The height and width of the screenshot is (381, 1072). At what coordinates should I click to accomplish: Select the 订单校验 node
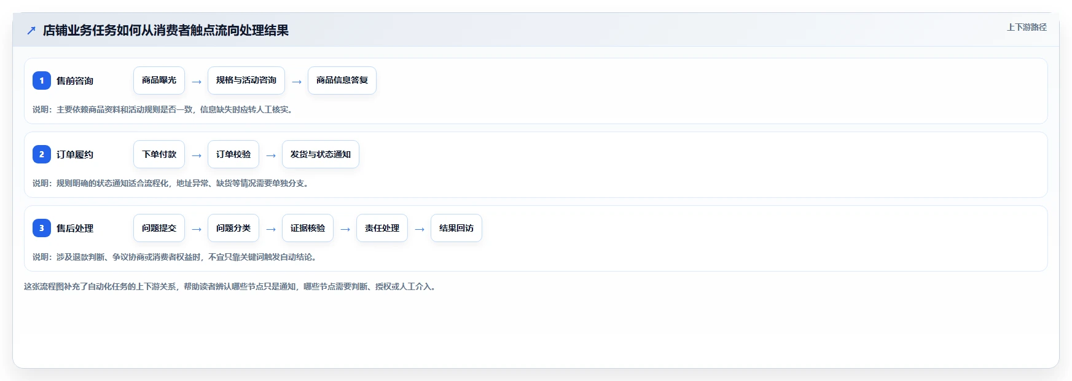(233, 154)
